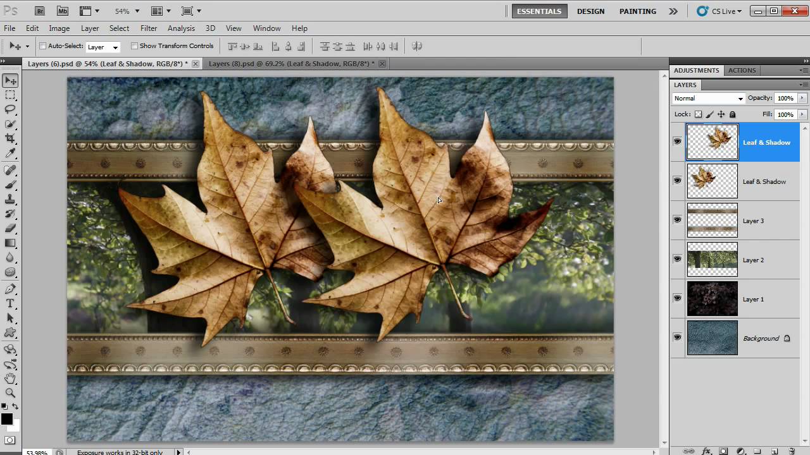The image size is (810, 455).
Task: Select the Blur tool
Action: (10, 257)
